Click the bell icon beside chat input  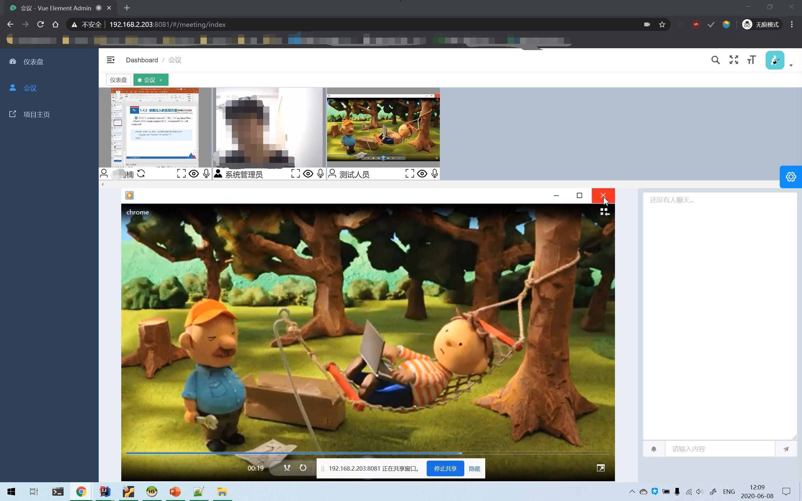click(x=654, y=449)
